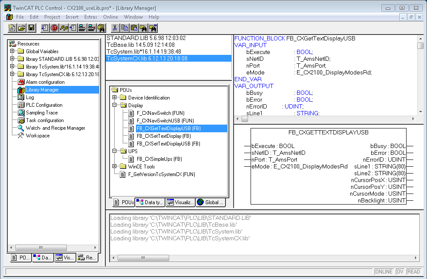Open the Log resource item
This screenshot has width=427, height=279.
click(x=30, y=97)
